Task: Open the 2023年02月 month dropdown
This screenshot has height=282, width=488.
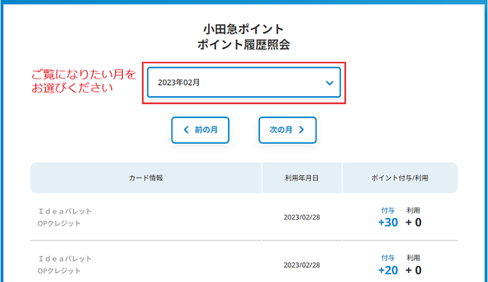Action: [244, 82]
